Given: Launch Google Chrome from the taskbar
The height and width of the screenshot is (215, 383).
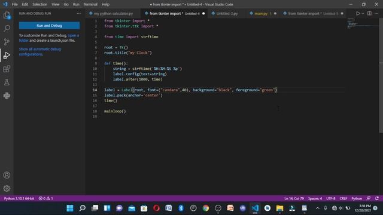Looking at the screenshot, I should point(206,208).
